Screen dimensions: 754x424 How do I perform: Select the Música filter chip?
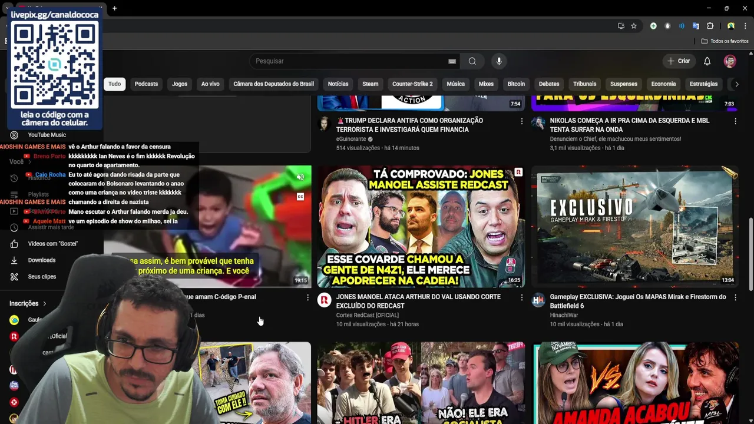pos(455,84)
